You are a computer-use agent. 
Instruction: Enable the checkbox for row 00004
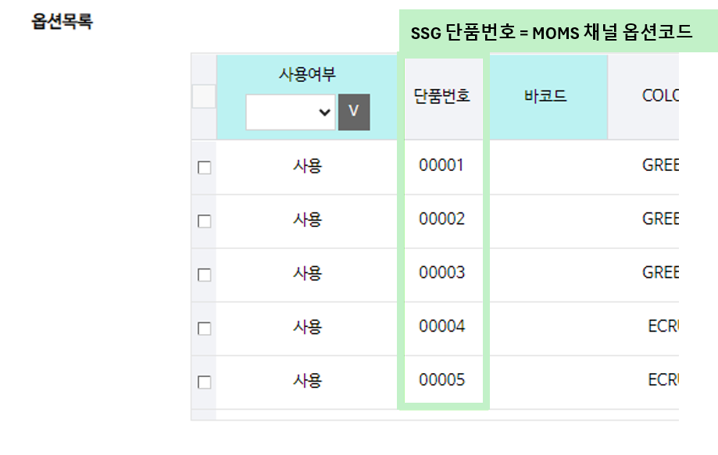204,329
